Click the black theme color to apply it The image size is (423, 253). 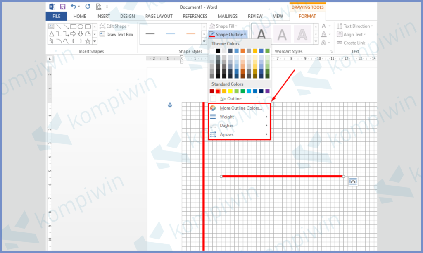(217, 50)
